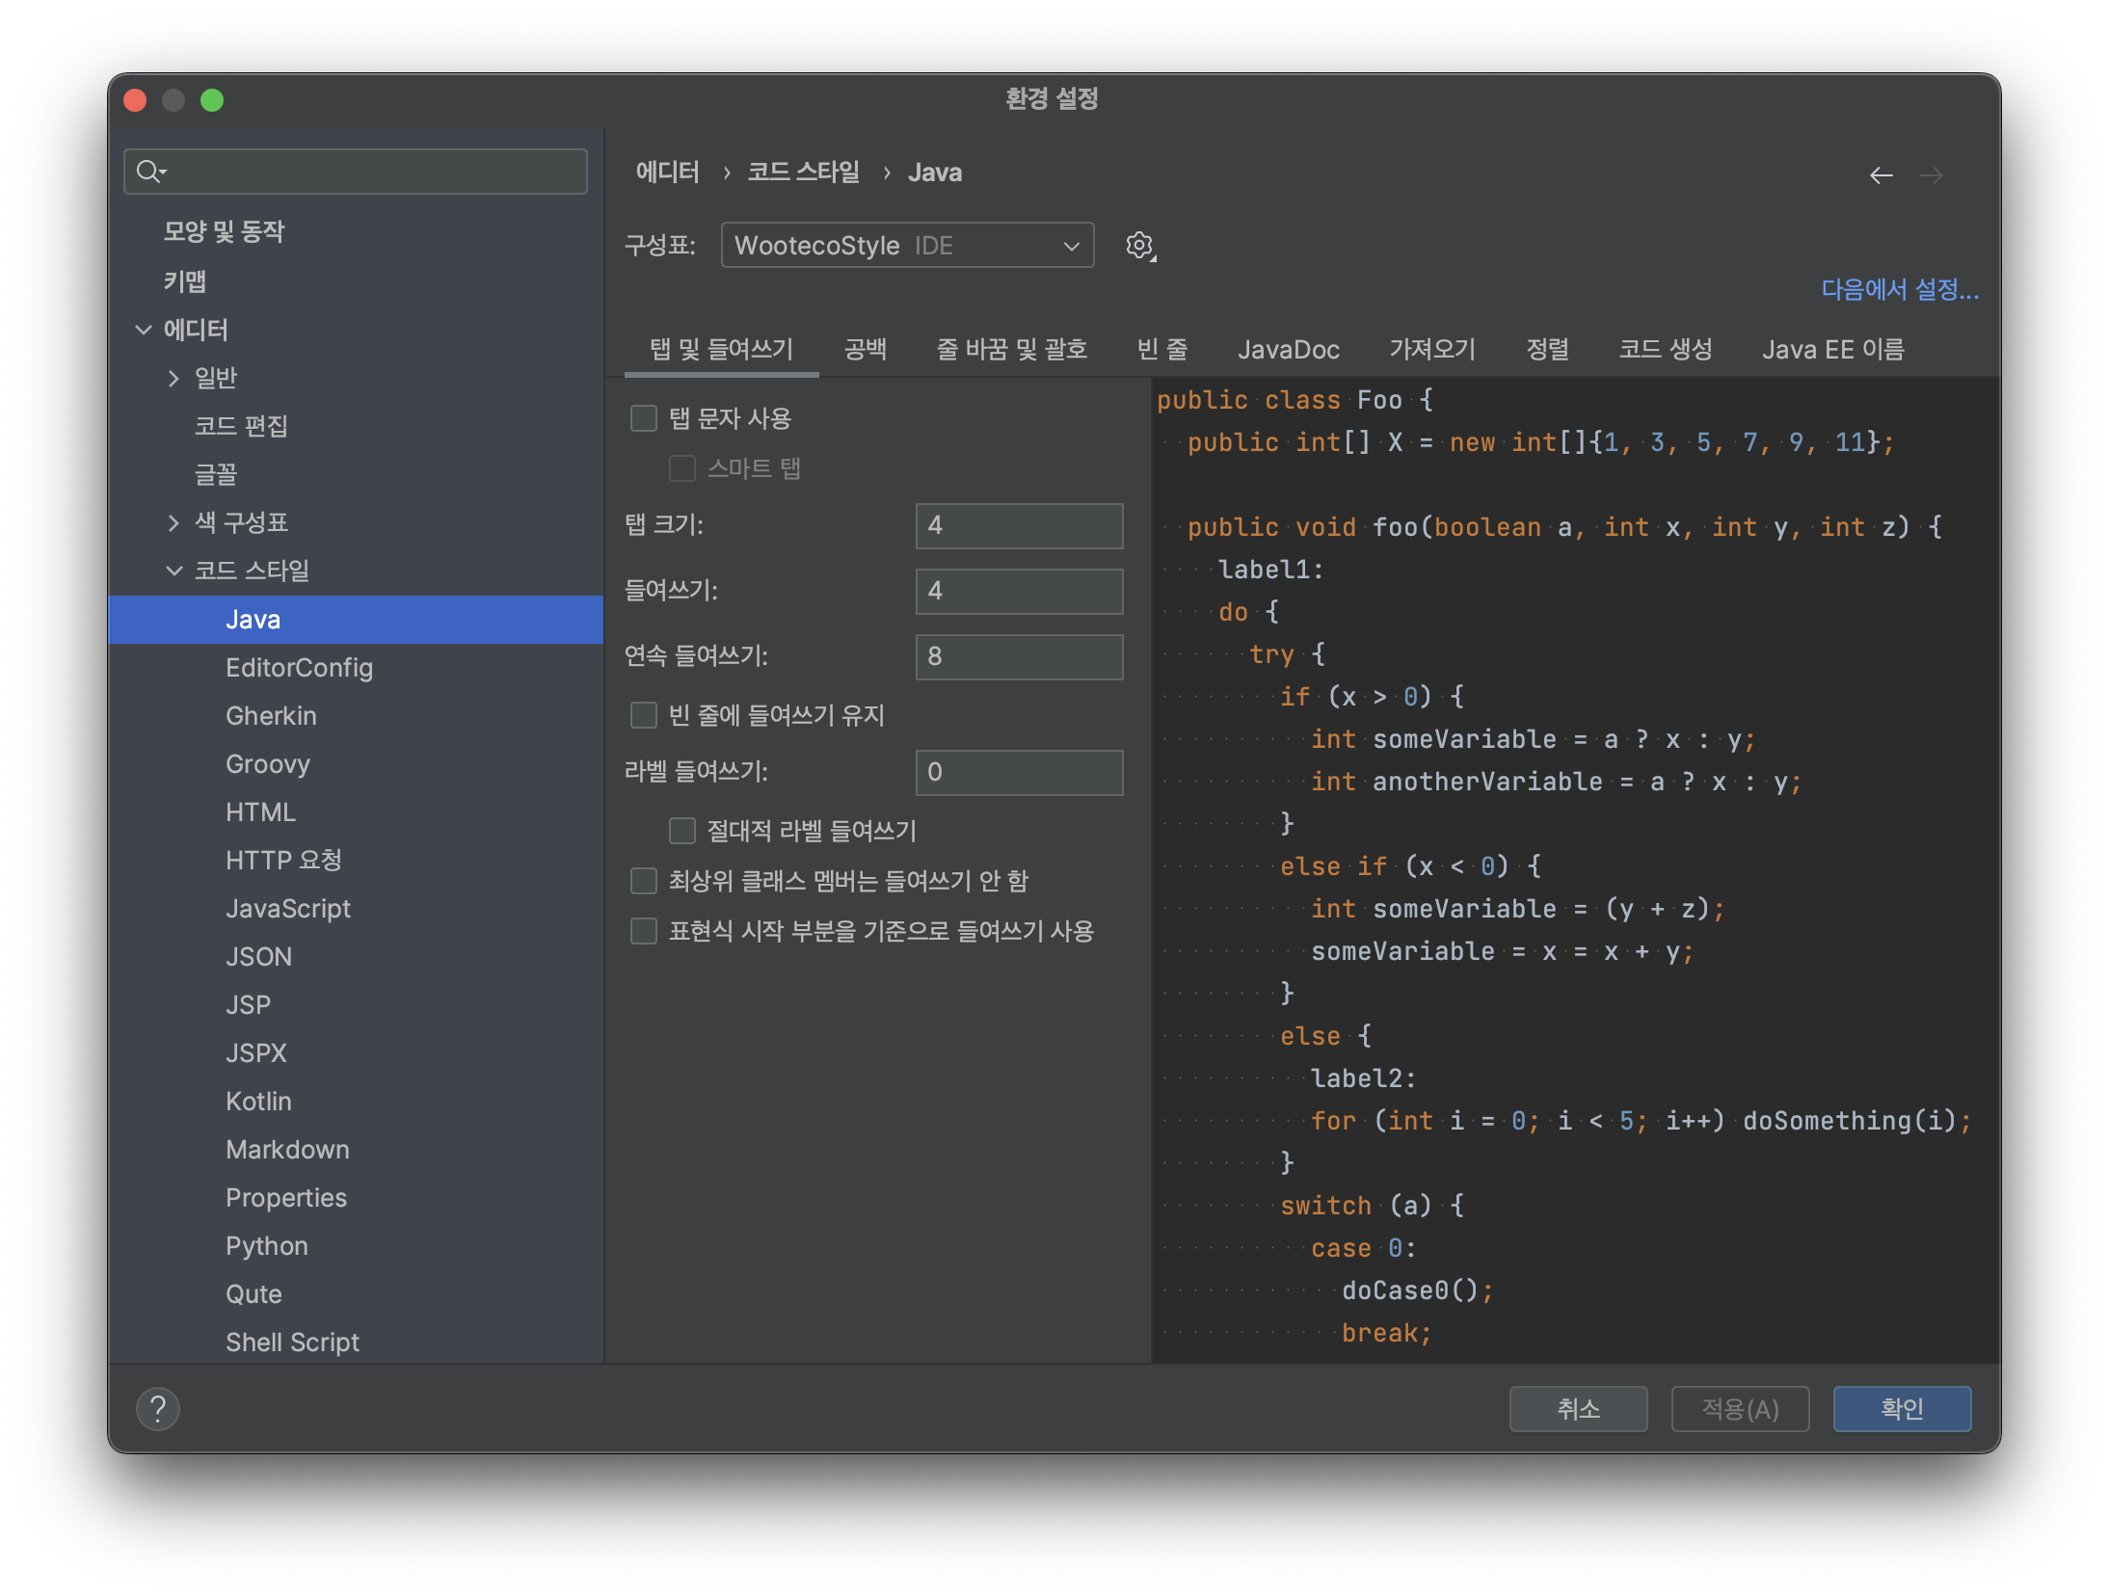Click the back navigation arrow
The width and height of the screenshot is (2109, 1596).
click(1881, 174)
